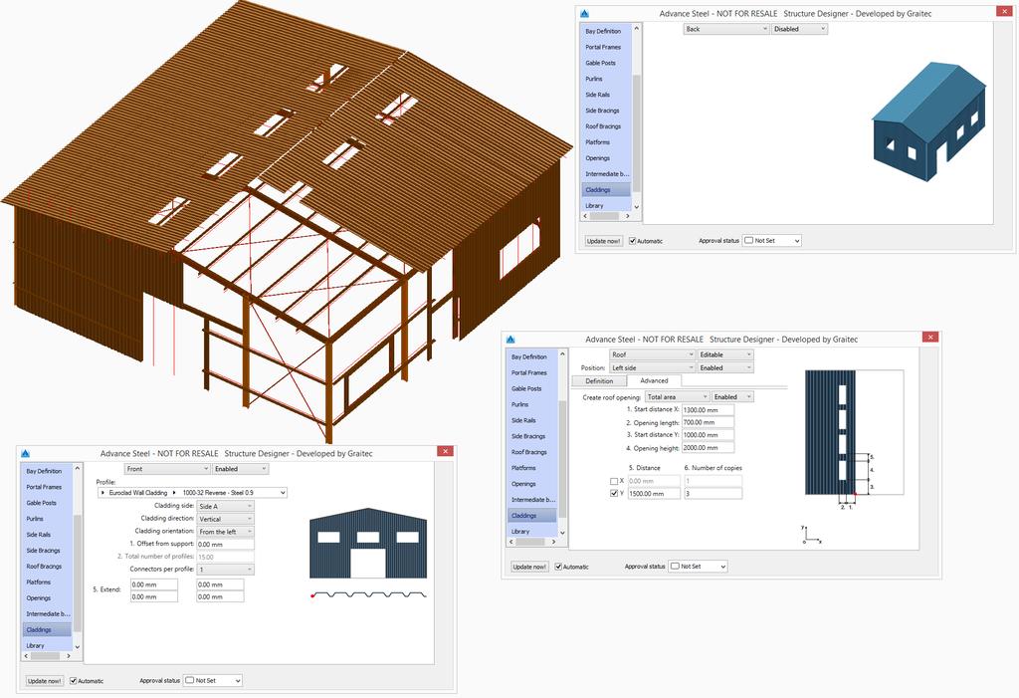Image resolution: width=1019 pixels, height=698 pixels.
Task: Open the Front cladding selection dropdown
Action: 167,469
